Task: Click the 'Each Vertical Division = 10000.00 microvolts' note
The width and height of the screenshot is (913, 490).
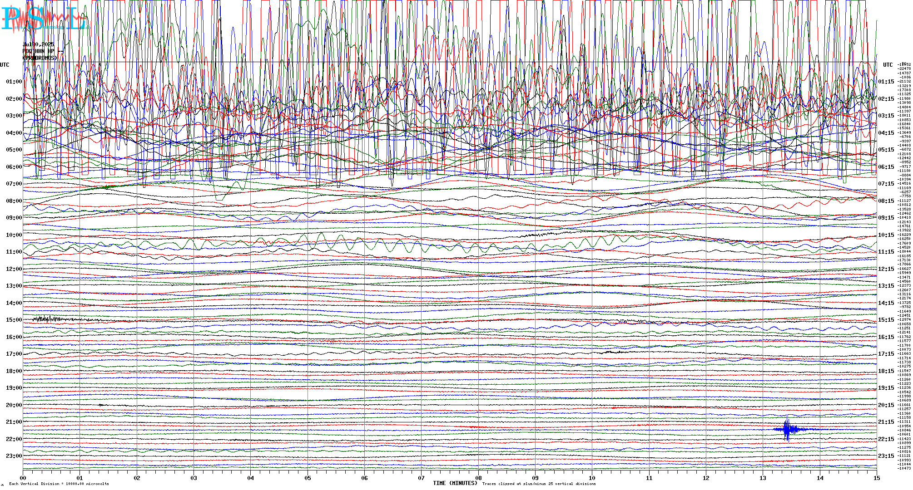Action: point(59,484)
